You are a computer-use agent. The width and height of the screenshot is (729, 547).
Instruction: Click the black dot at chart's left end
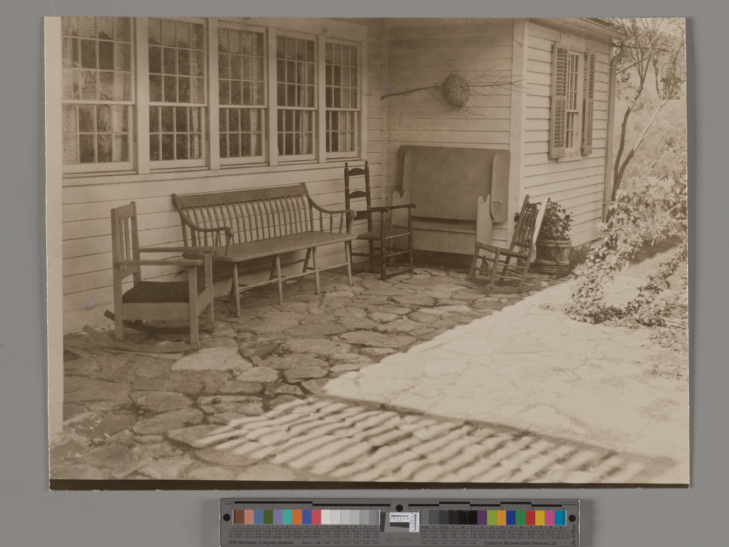point(226,518)
